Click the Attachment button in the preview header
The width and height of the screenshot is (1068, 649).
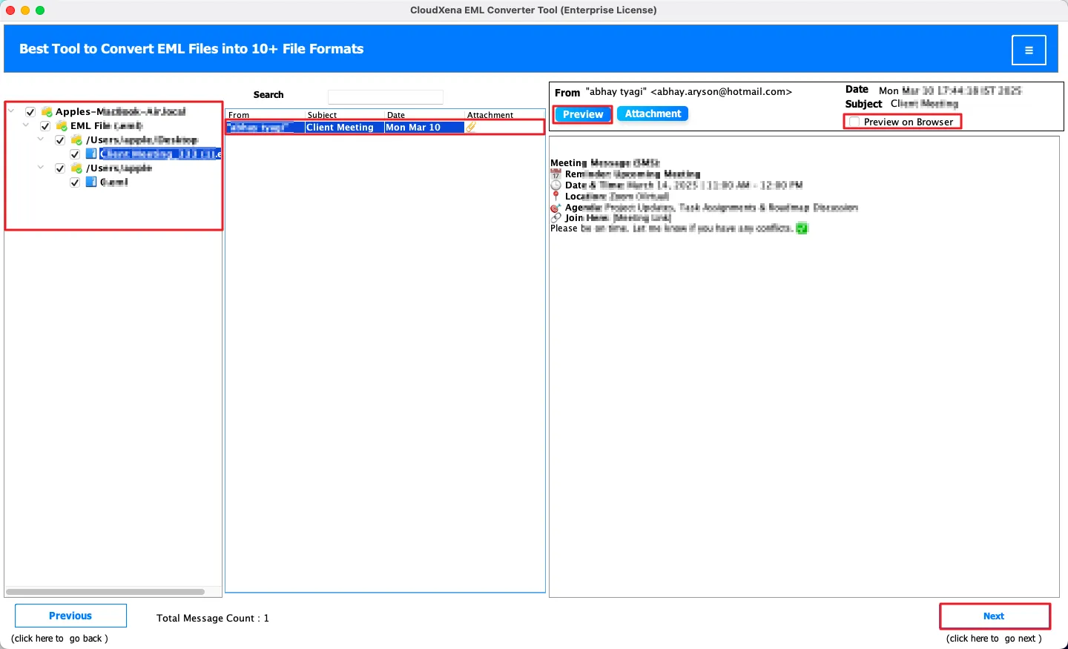[x=653, y=114]
